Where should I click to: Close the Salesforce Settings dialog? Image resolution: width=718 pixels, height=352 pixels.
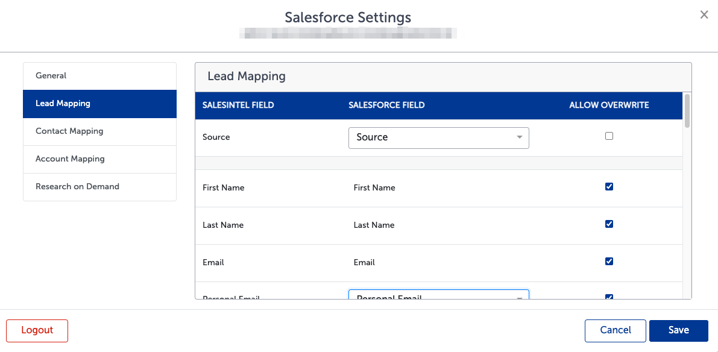[x=704, y=14]
